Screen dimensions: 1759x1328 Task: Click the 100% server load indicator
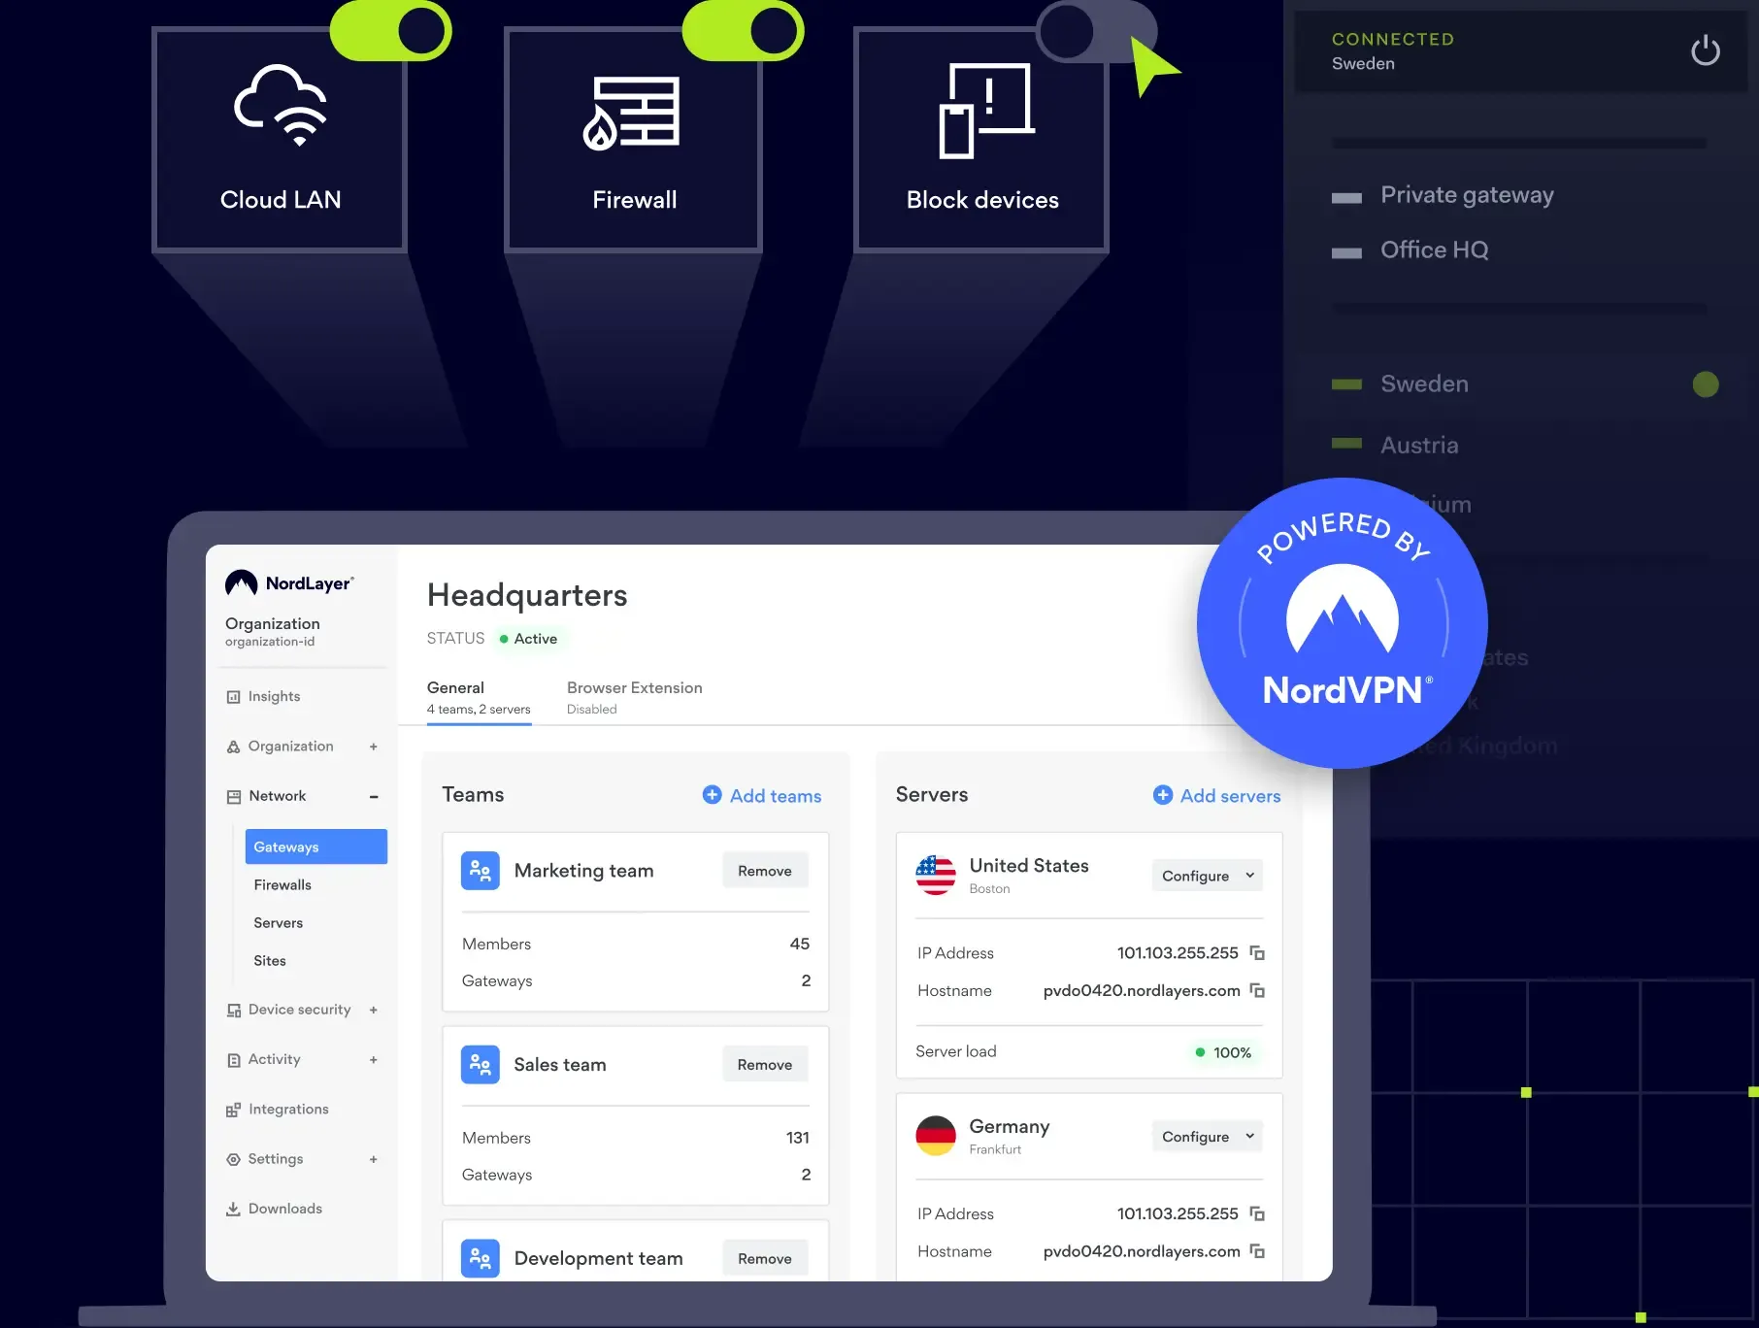[x=1223, y=1052]
